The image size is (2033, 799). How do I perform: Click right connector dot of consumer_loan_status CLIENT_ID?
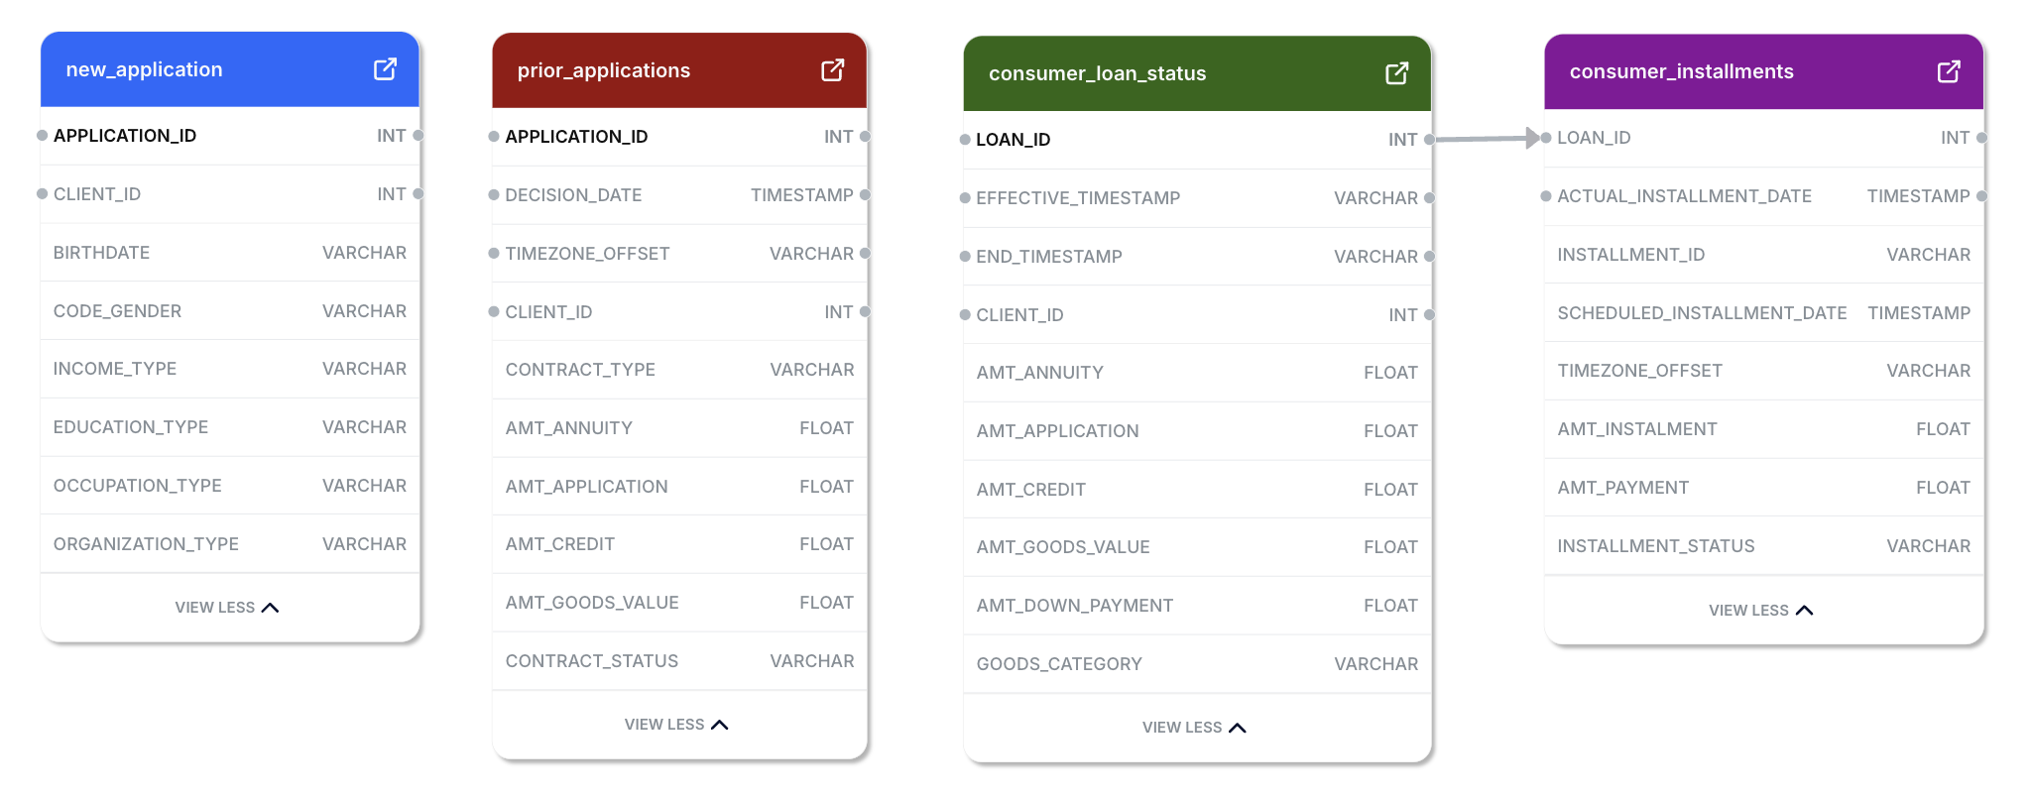(1429, 315)
